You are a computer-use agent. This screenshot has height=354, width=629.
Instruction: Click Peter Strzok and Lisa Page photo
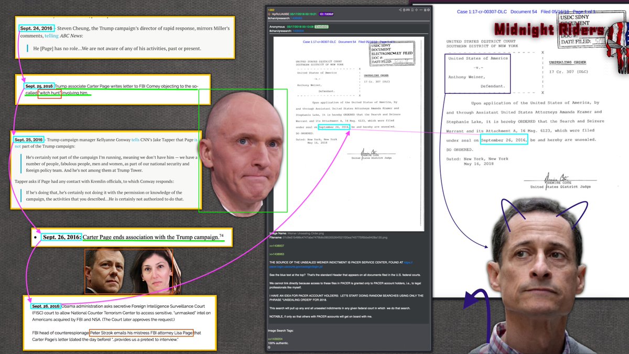(128, 271)
